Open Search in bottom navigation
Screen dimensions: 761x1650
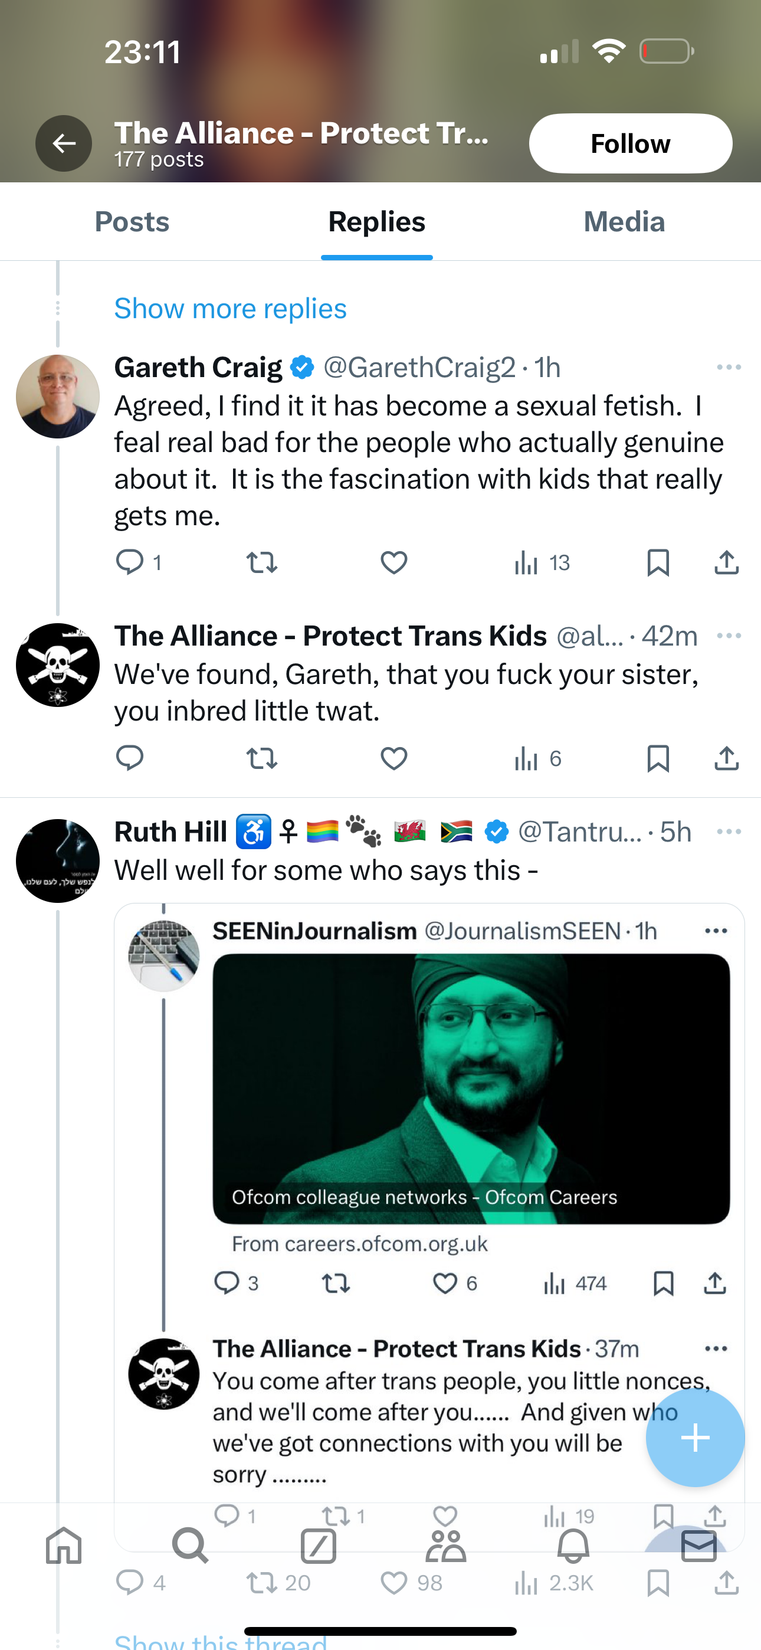(190, 1546)
